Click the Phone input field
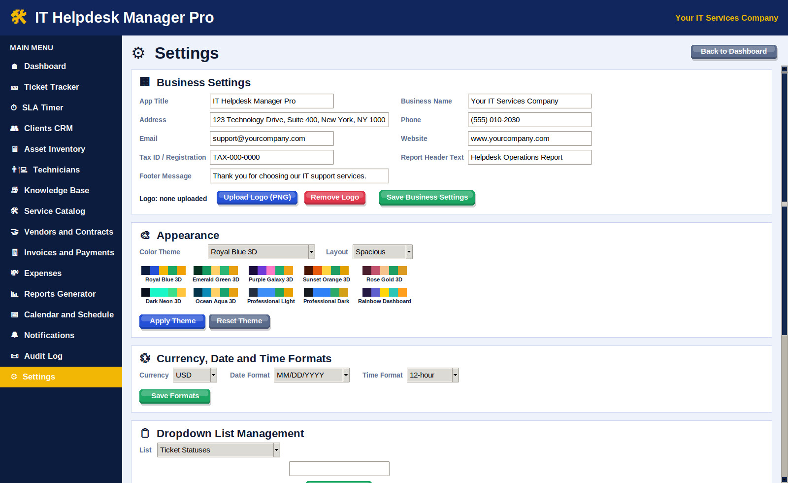 point(530,120)
